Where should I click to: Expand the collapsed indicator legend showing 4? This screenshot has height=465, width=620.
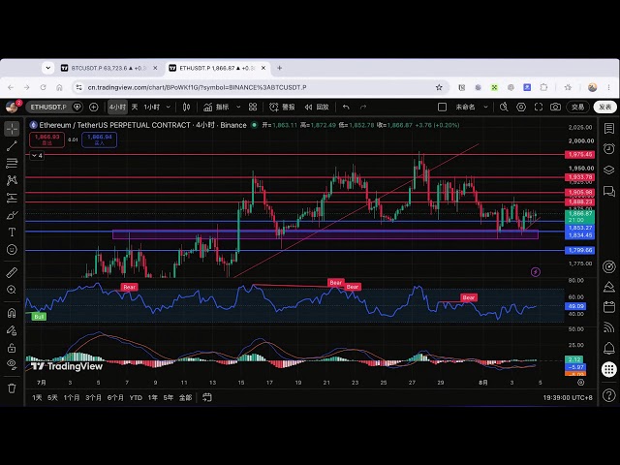(37, 155)
